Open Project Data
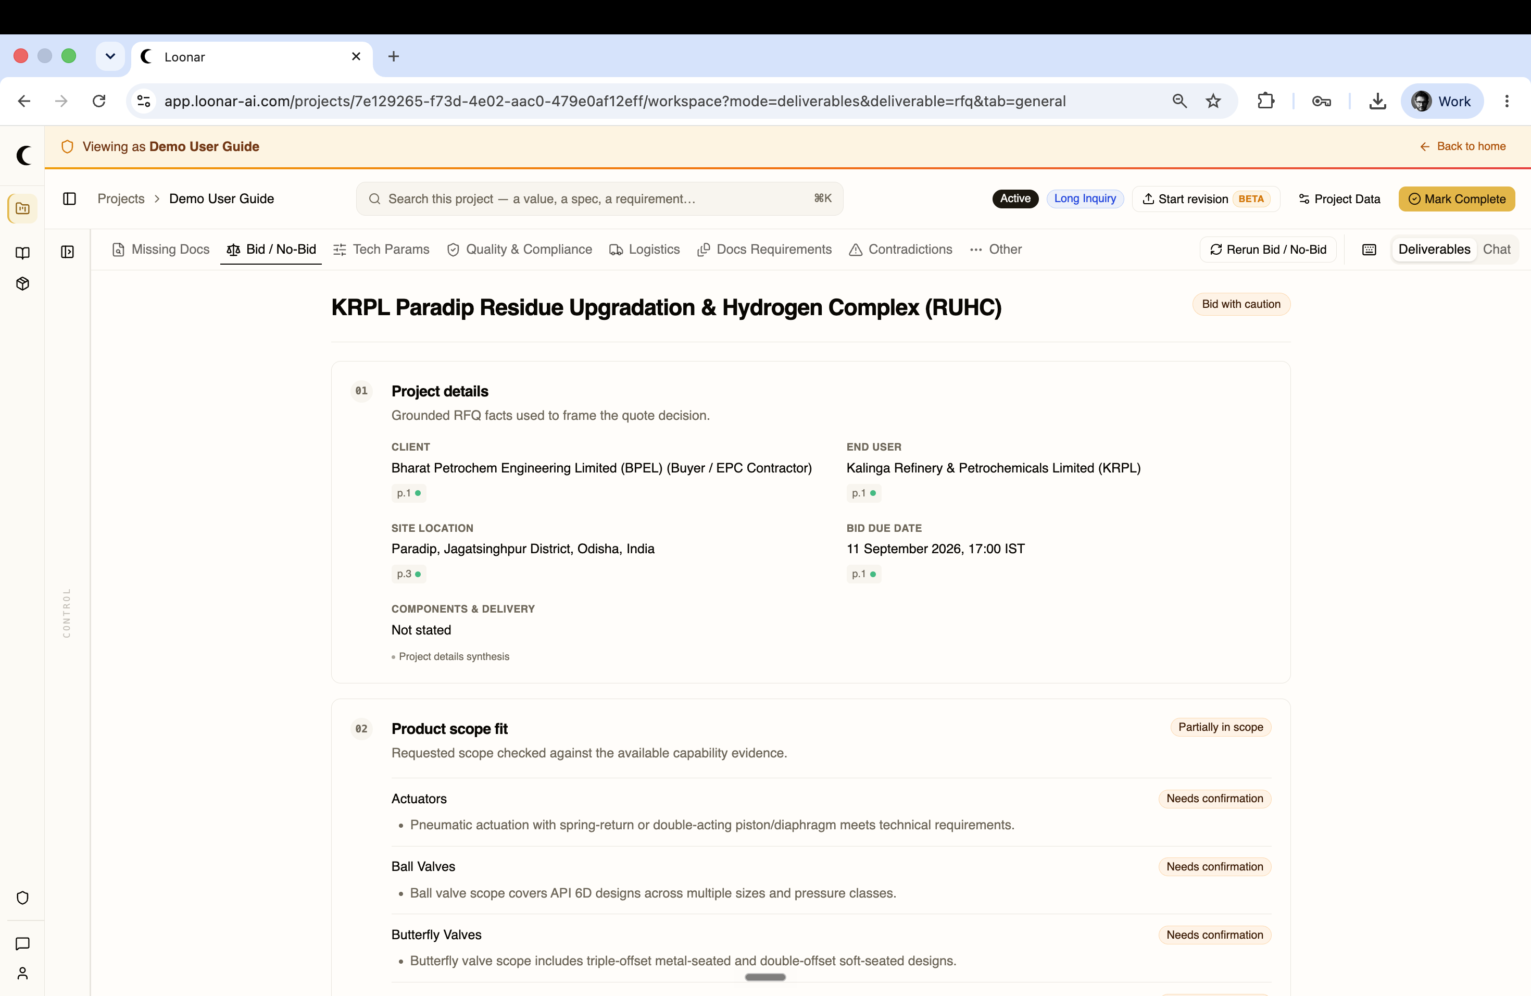This screenshot has width=1531, height=996. click(x=1339, y=199)
